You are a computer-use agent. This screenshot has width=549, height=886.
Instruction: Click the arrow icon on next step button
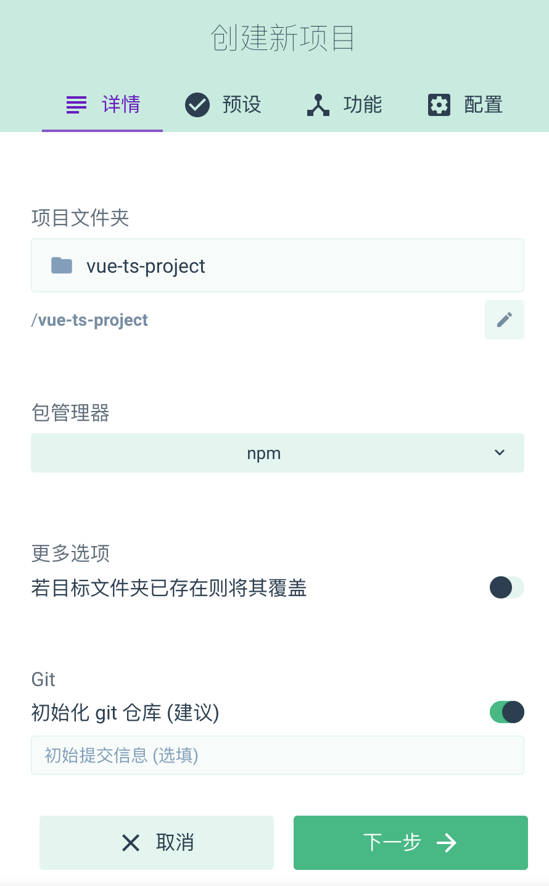pos(447,843)
